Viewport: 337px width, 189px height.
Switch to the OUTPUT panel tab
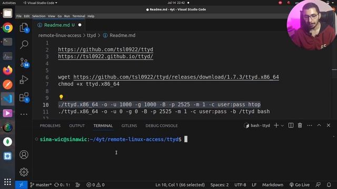77,126
